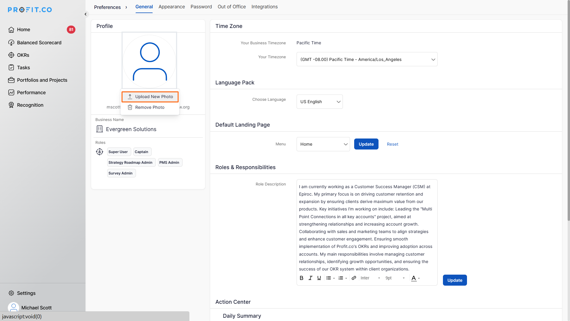Click the Reset link

click(392, 144)
